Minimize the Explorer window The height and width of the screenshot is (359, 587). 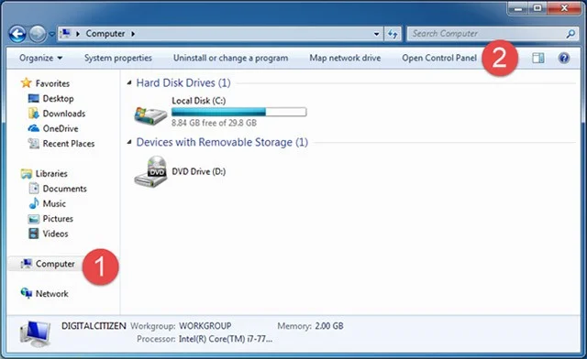pos(518,8)
